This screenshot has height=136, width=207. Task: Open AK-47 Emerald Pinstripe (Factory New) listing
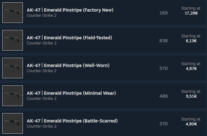(x=70, y=10)
